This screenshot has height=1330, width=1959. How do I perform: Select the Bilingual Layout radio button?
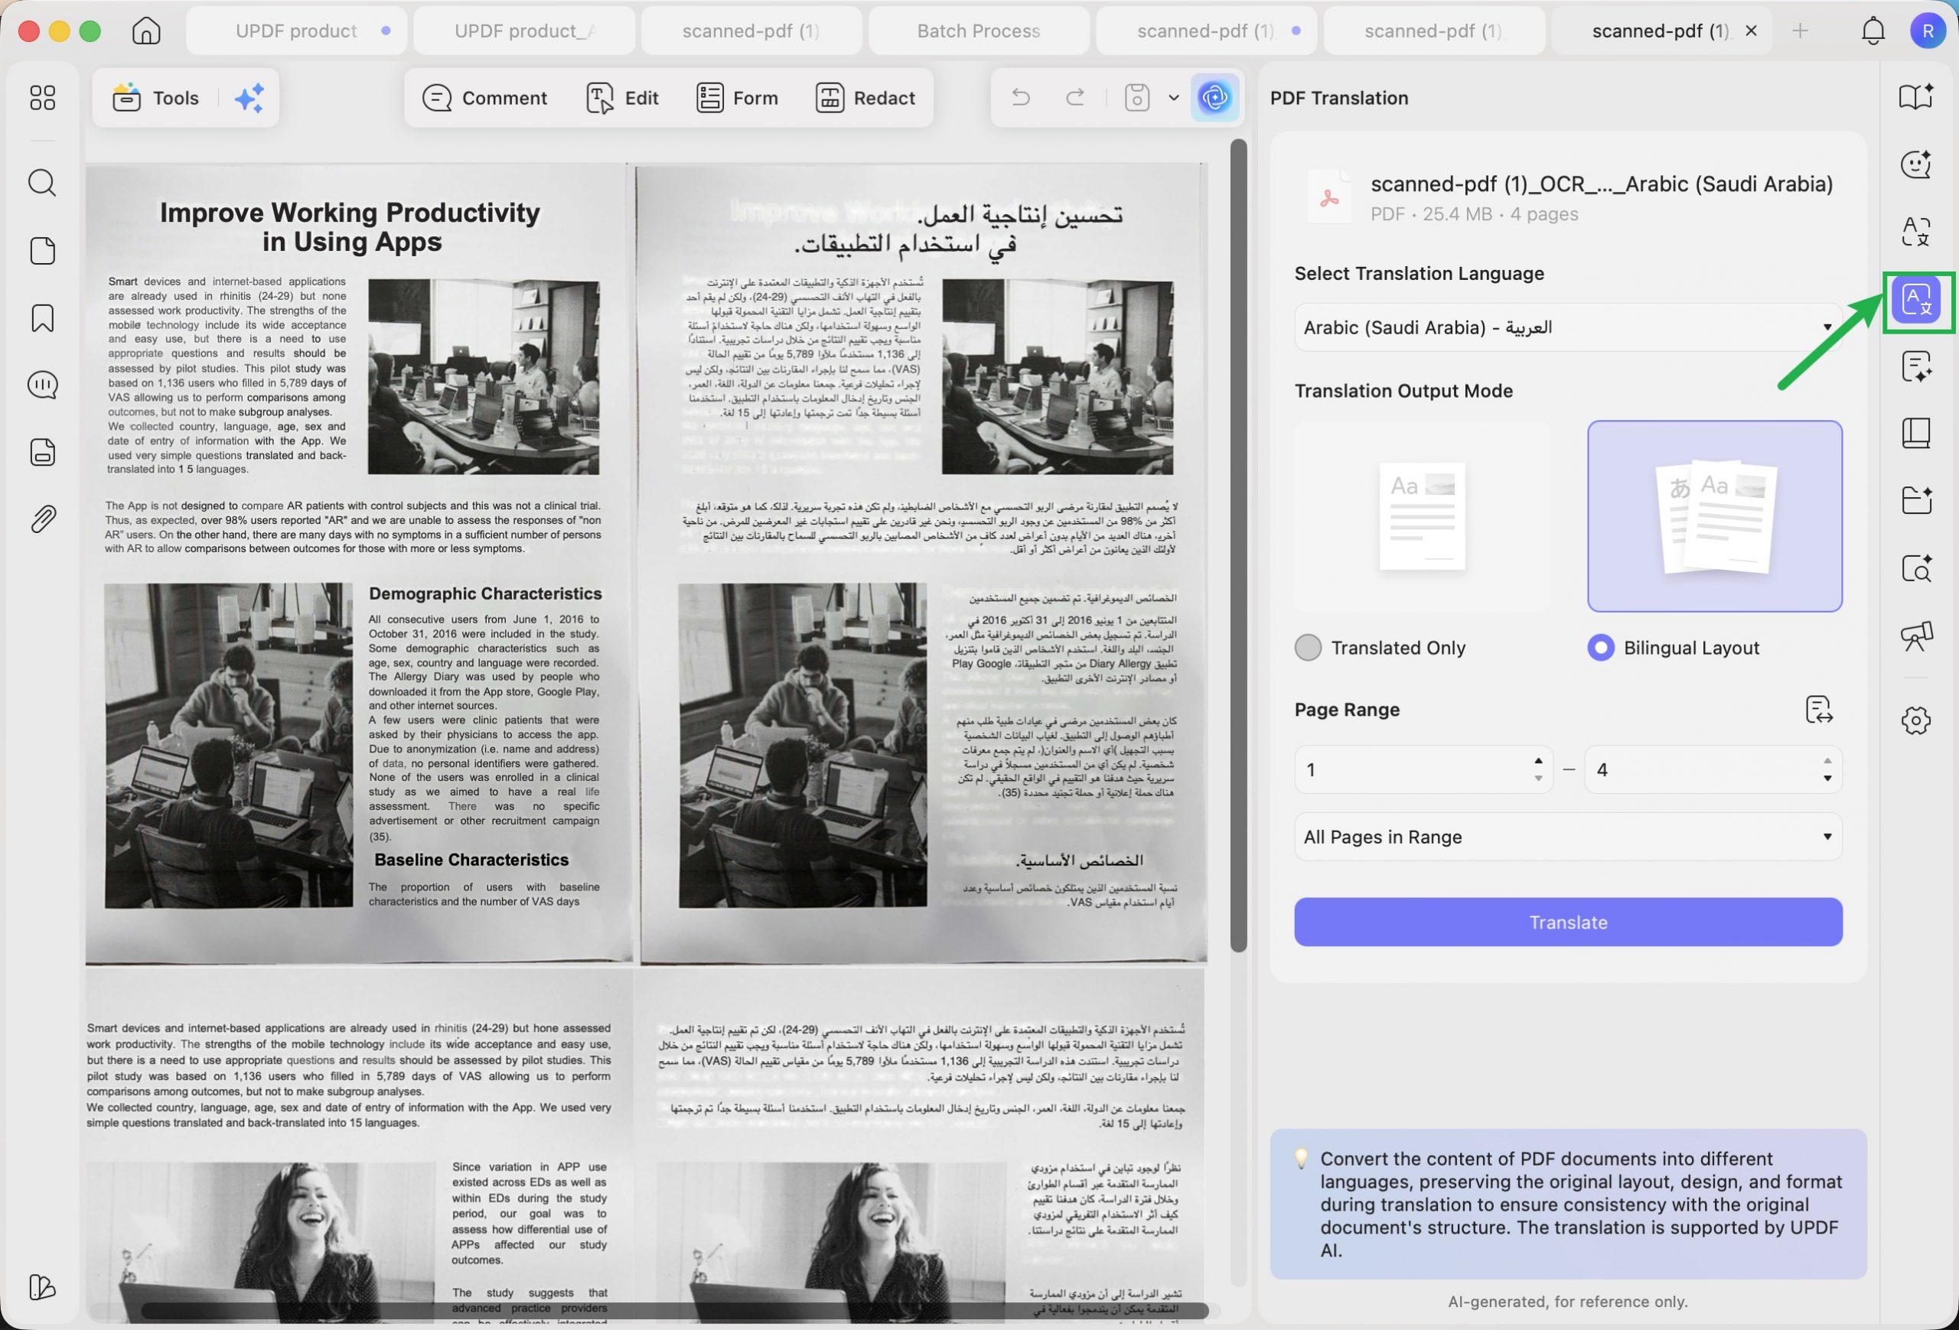(1600, 648)
